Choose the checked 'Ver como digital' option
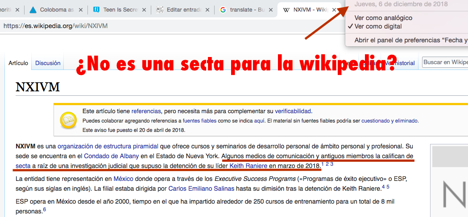This screenshot has height=217, width=468. click(x=378, y=26)
